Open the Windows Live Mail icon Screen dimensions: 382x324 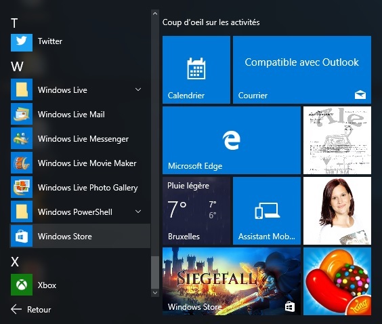[x=22, y=114]
